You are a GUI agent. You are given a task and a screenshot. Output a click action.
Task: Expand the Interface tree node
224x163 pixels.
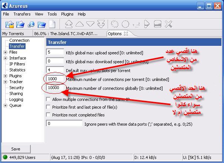click(x=5, y=58)
